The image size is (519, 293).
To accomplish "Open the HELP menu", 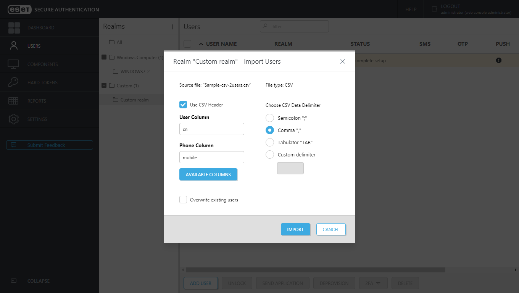I will (410, 9).
